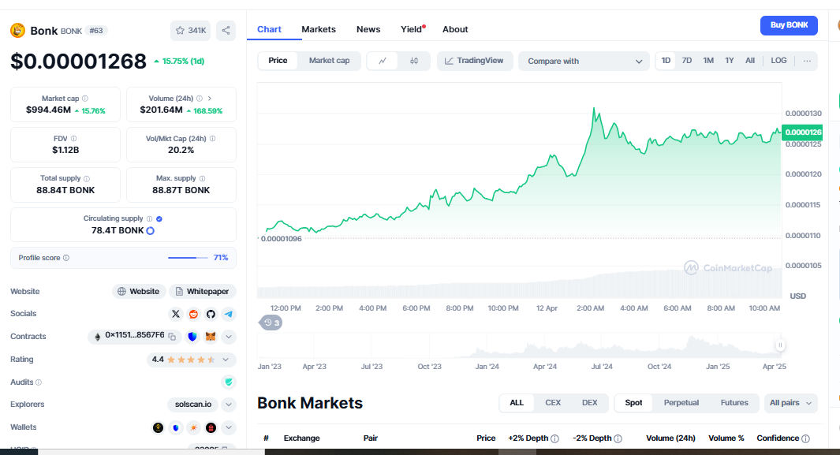Expand more contracts with chevron
This screenshot has height=455, width=840.
tap(229, 337)
